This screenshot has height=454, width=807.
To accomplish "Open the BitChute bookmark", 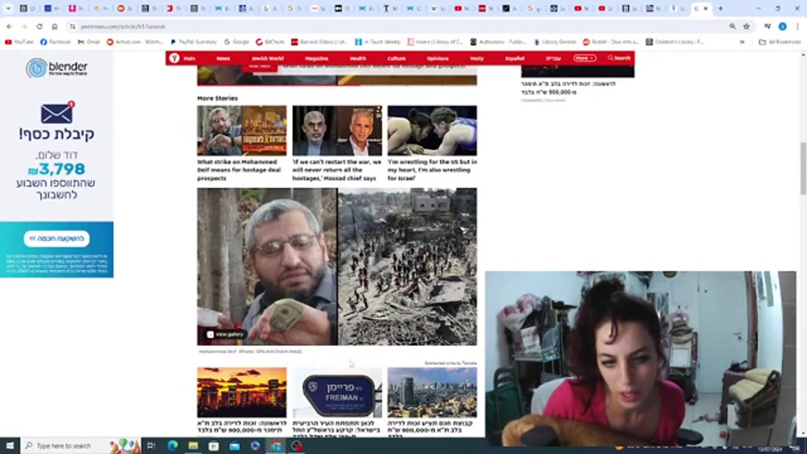I will (x=270, y=42).
